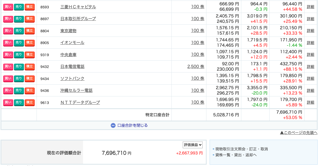
Task: Open 現物取引注文照会・訂正・取消 link
Action: point(242,149)
